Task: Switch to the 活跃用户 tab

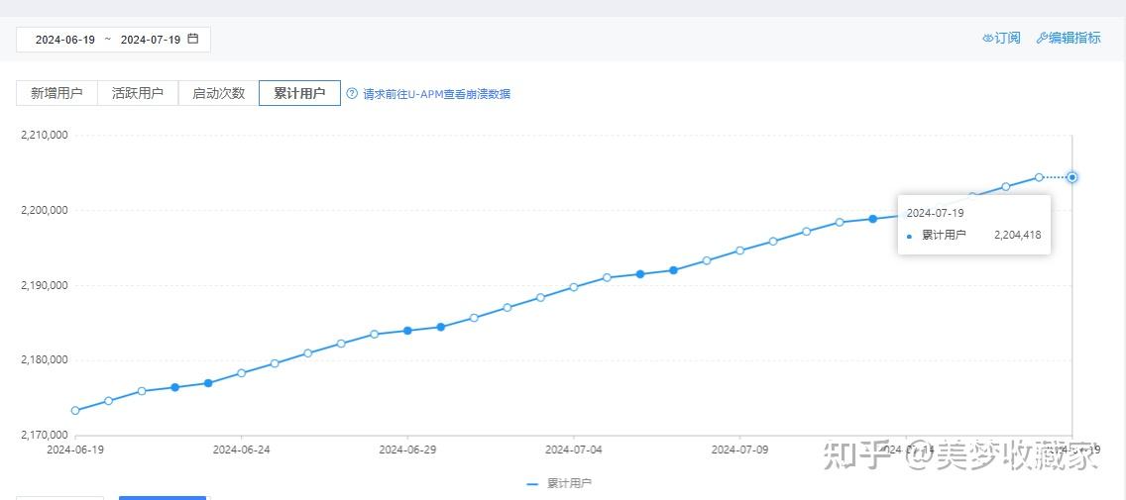Action: point(138,93)
